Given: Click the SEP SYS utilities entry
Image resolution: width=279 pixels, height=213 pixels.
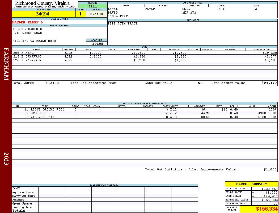Looking at the screenshot, I should (x=189, y=13).
